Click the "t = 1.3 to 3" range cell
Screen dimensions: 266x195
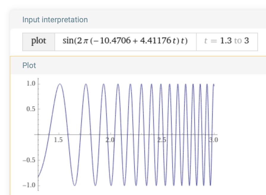click(227, 41)
